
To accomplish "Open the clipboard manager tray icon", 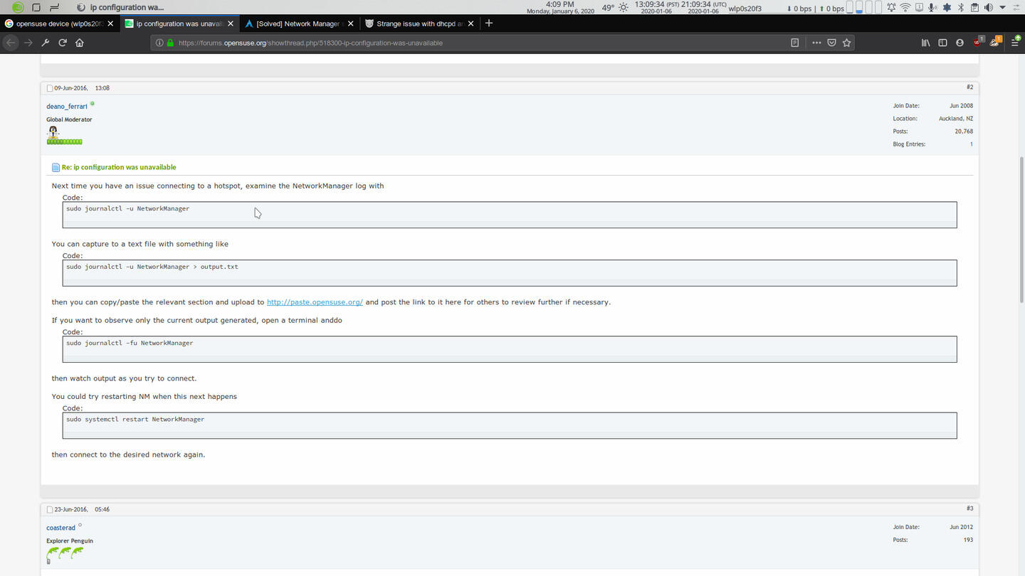I will [974, 7].
